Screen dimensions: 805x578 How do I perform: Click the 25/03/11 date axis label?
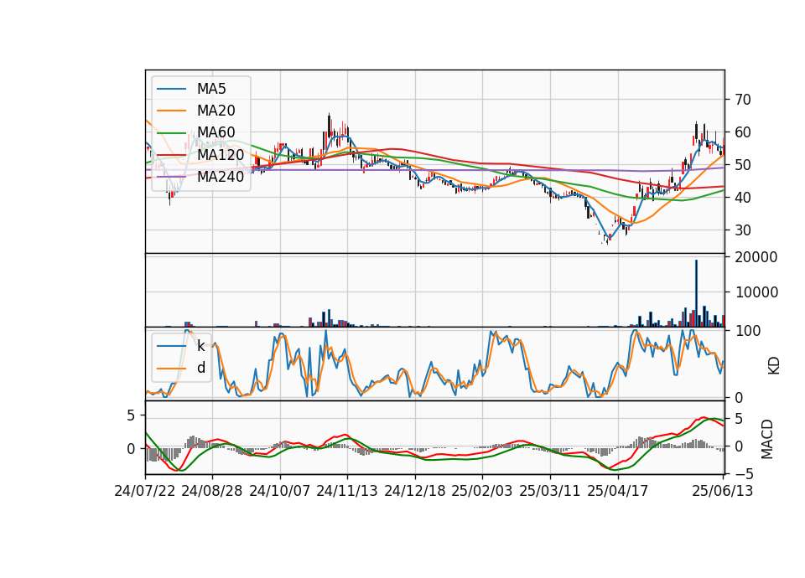pyautogui.click(x=550, y=491)
